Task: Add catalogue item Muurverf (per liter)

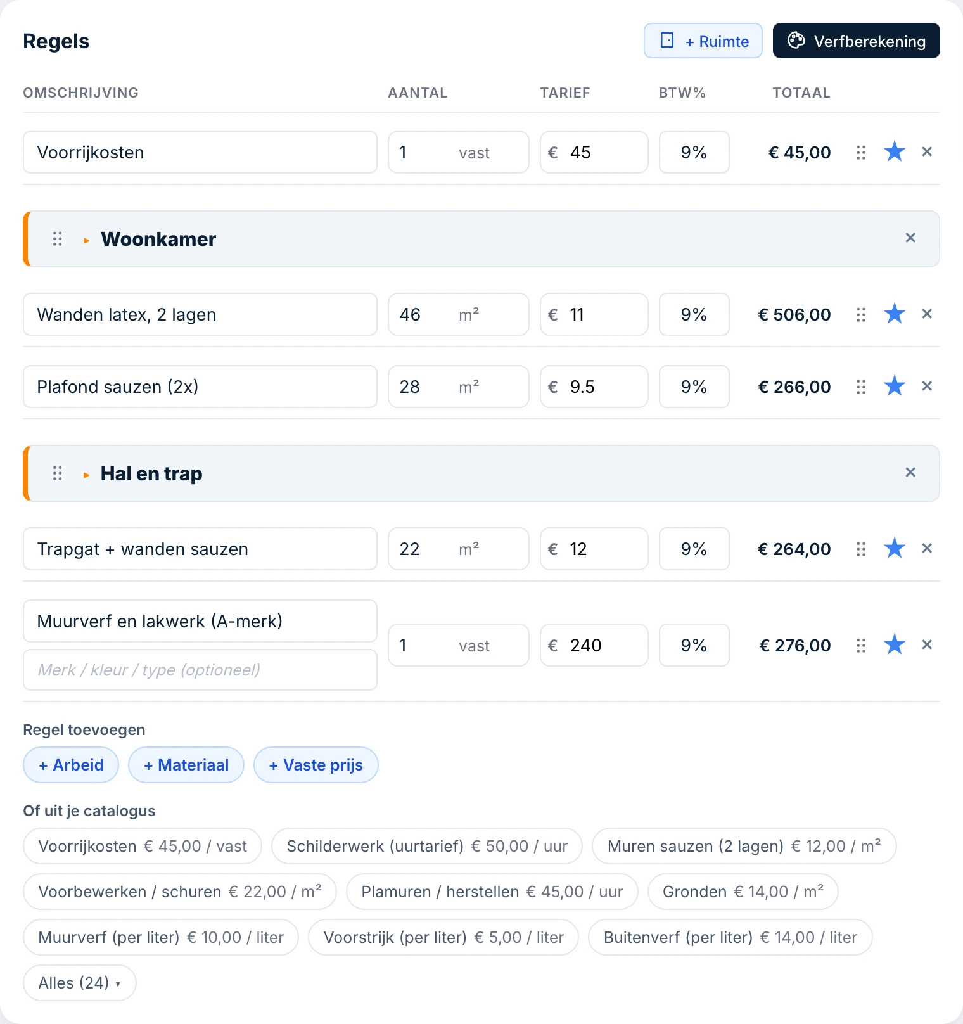Action: 161,937
